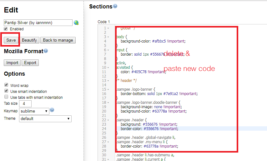Click the Beautify button
This screenshot has width=267, height=161.
[29, 40]
